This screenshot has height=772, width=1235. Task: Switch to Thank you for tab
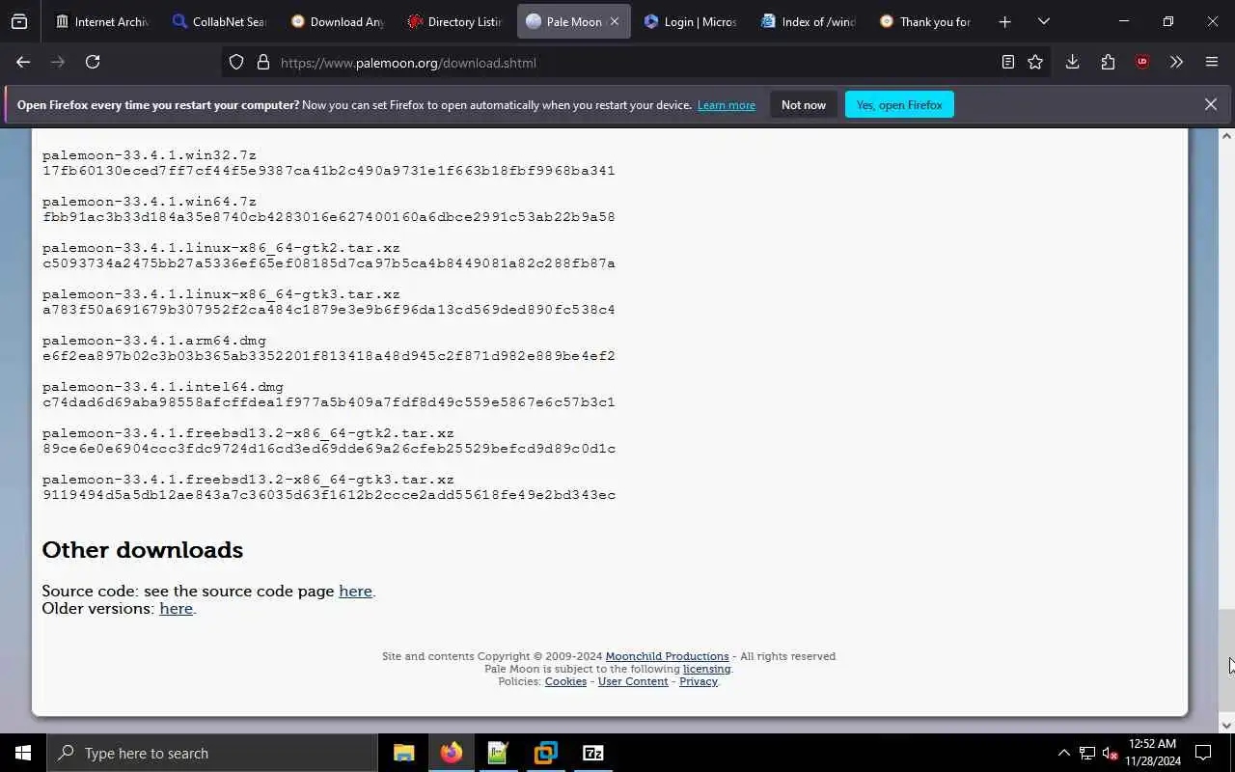[x=926, y=21]
